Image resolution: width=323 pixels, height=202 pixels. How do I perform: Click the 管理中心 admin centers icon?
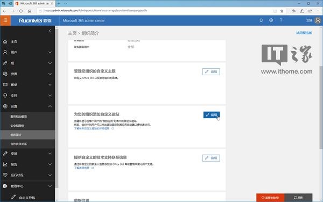coord(5,186)
